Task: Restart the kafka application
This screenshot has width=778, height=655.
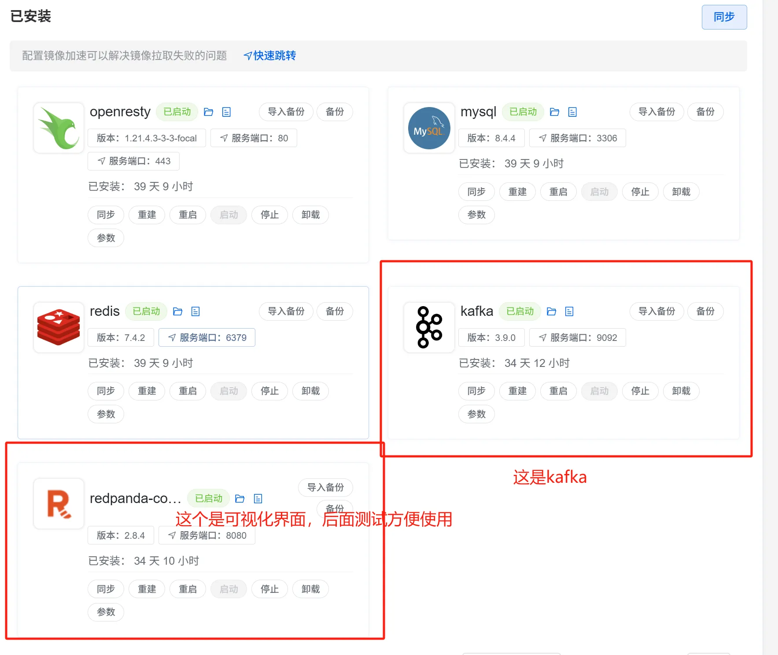Action: 558,391
